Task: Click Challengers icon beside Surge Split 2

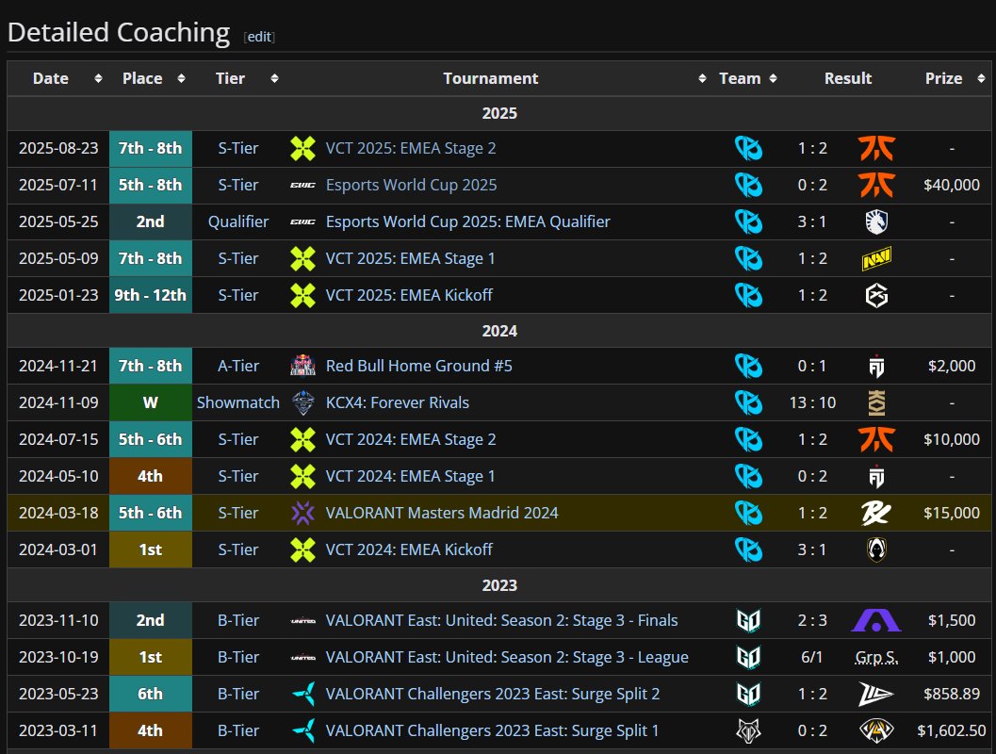Action: pos(303,694)
